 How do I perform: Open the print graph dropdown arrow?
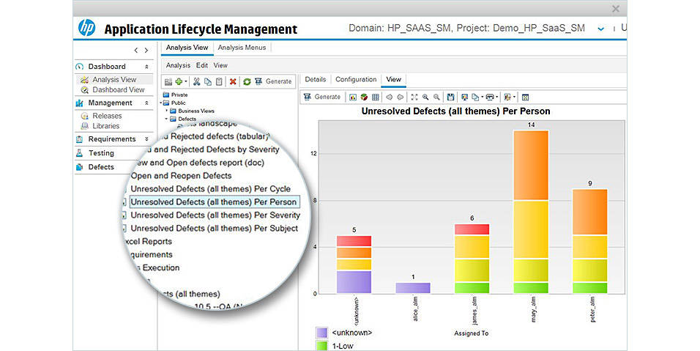click(x=497, y=97)
